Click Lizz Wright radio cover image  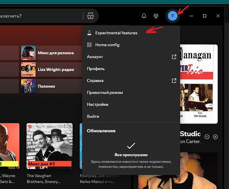(28, 70)
